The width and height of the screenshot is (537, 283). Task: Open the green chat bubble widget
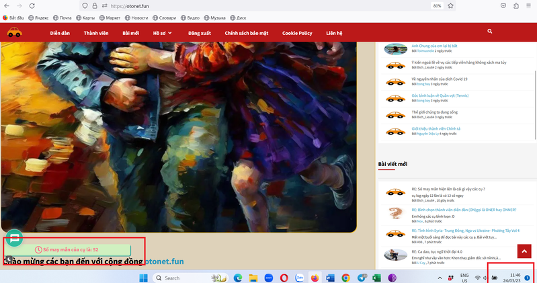[x=14, y=238]
